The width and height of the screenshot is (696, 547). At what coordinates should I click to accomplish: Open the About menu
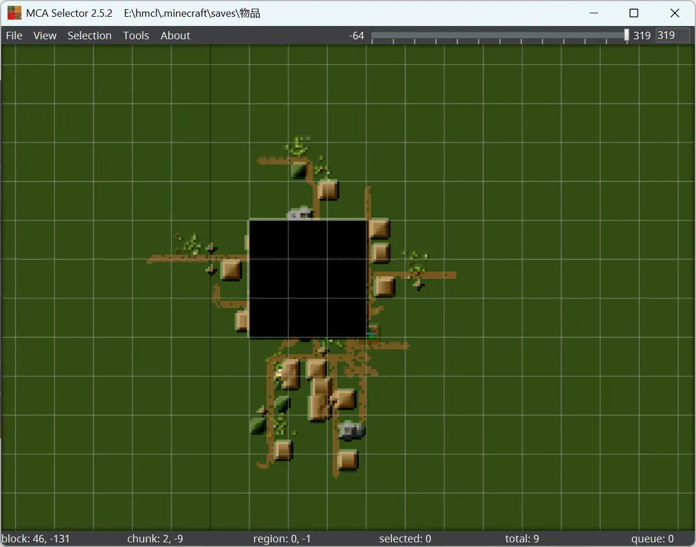(x=175, y=35)
